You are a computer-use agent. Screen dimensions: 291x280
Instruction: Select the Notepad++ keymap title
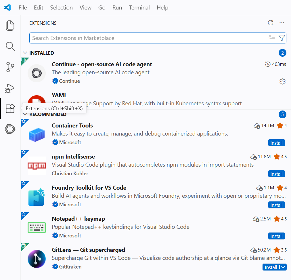point(78,219)
